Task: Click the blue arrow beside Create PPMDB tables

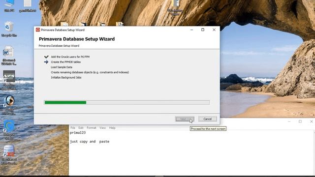Action: [x=46, y=62]
